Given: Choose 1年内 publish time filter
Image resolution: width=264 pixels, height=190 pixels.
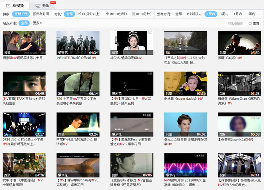Looking at the screenshot, I should click(251, 14).
